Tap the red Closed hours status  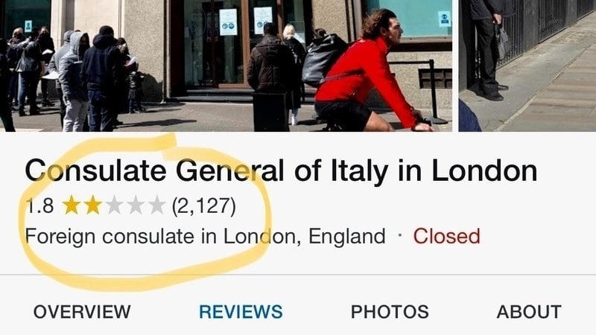446,236
